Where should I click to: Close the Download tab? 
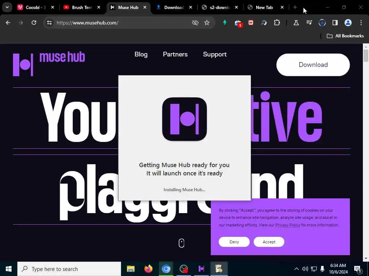click(x=190, y=7)
